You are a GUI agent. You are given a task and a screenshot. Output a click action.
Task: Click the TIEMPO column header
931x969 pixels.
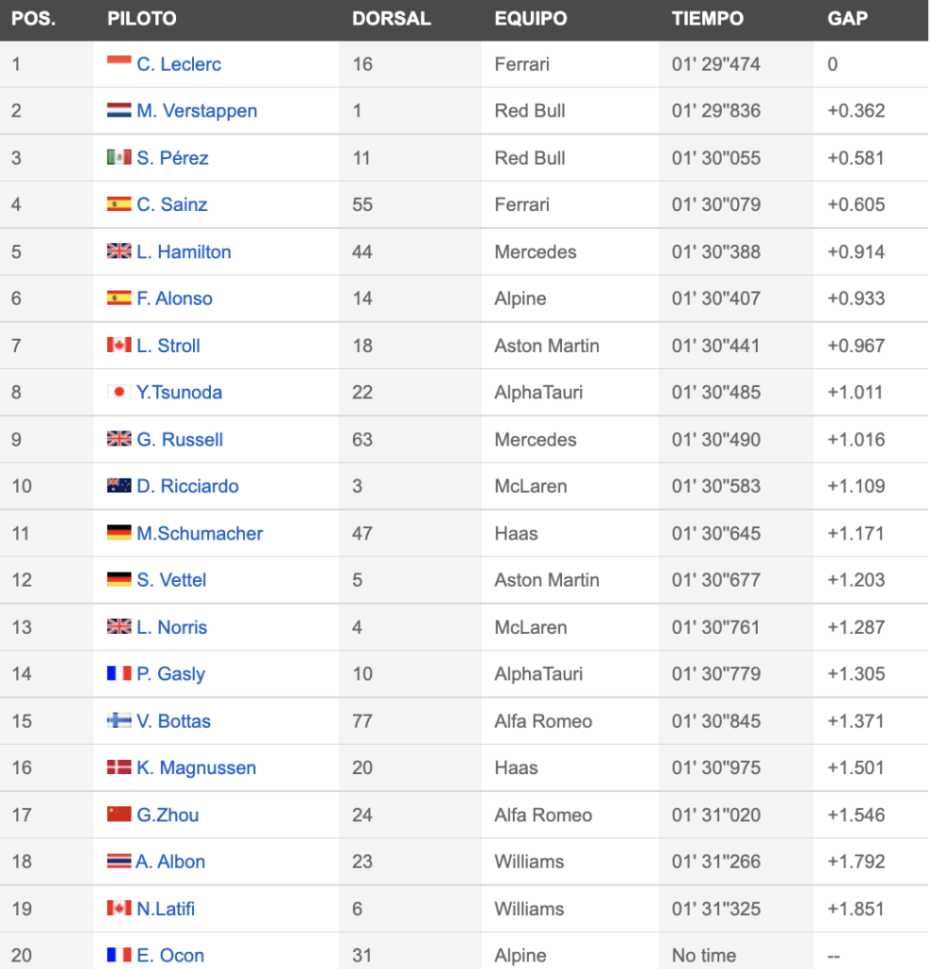click(x=708, y=19)
